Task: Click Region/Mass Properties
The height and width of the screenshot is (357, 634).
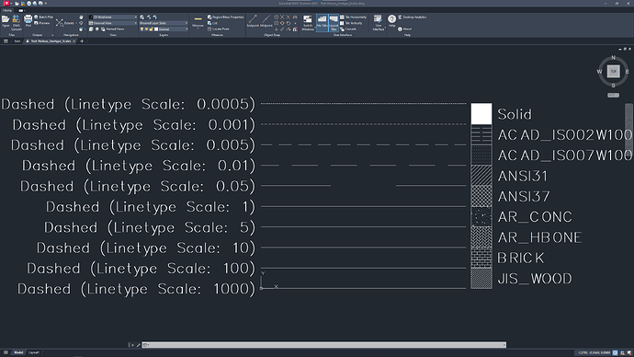Action: [226, 17]
